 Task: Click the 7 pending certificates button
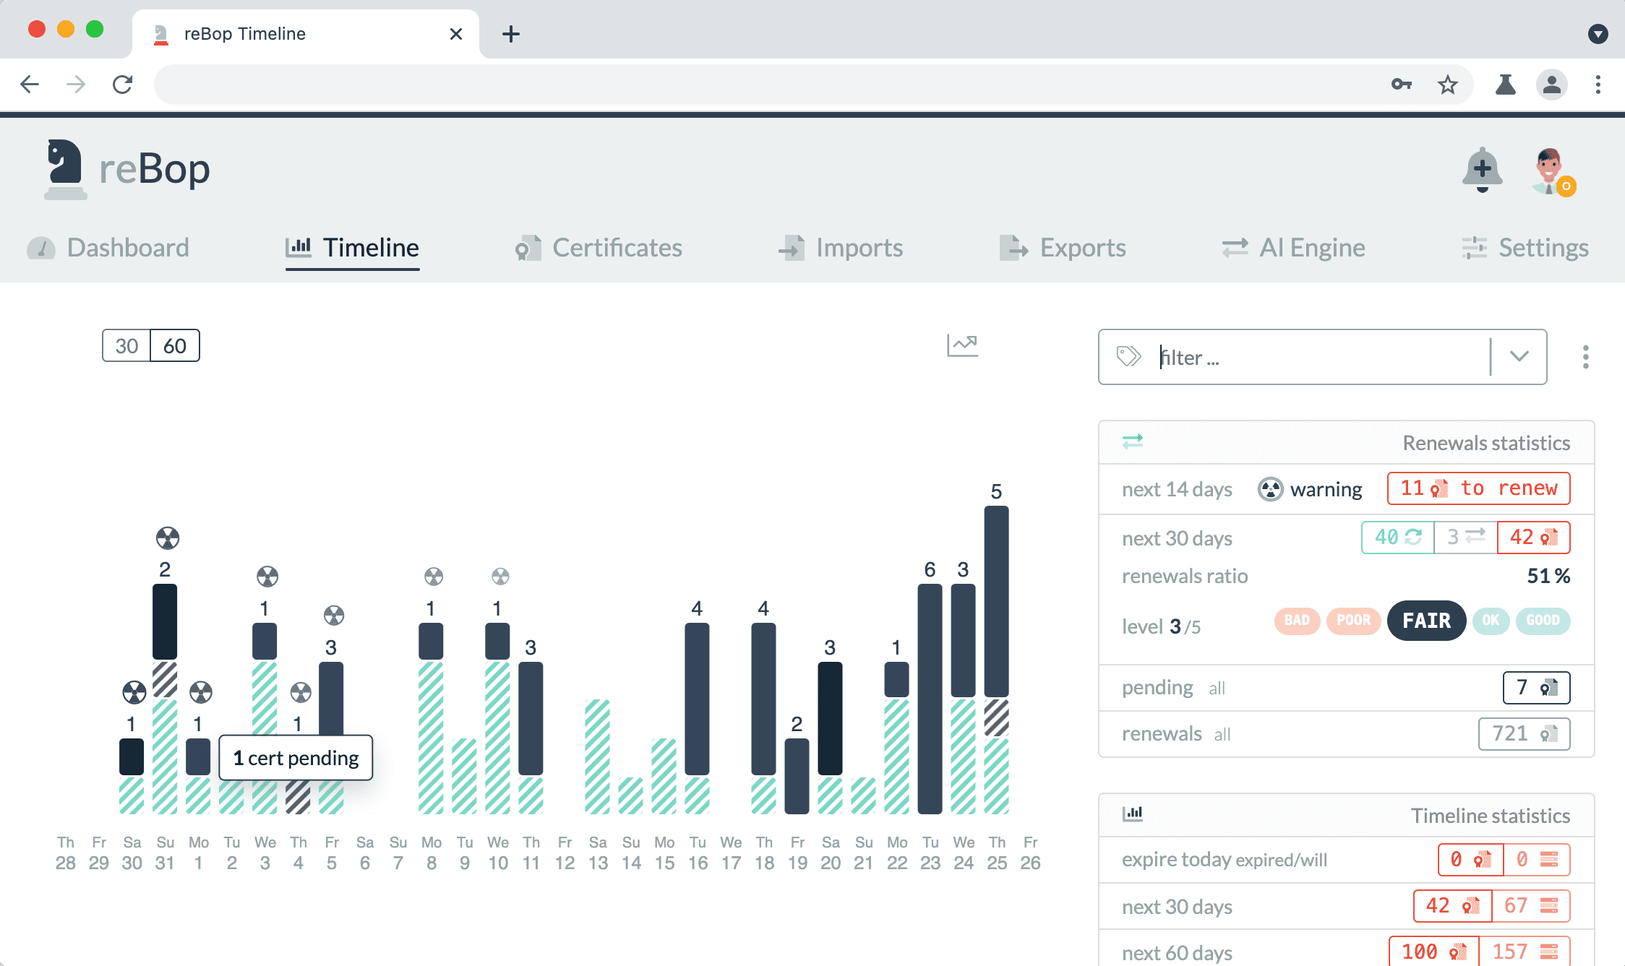[x=1536, y=687]
